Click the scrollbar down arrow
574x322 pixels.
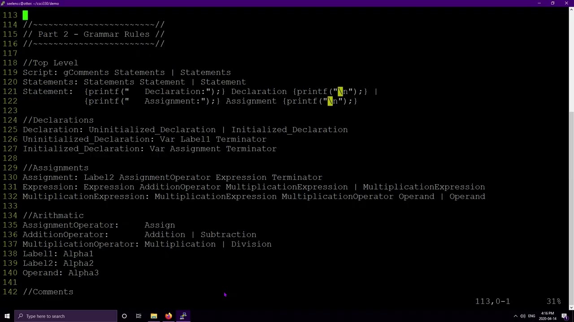pos(571,307)
